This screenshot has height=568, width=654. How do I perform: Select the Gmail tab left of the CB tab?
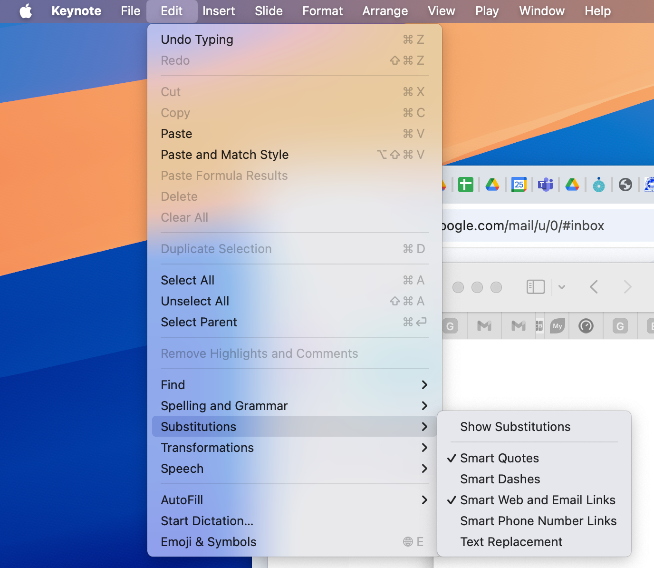tap(519, 326)
